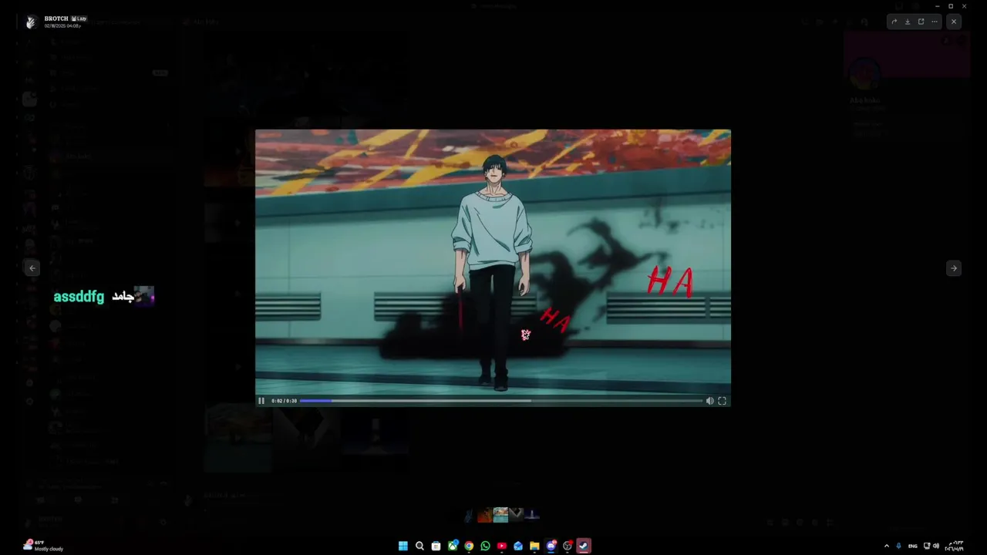The height and width of the screenshot is (555, 987).
Task: Open YouTube from the taskbar
Action: point(502,546)
